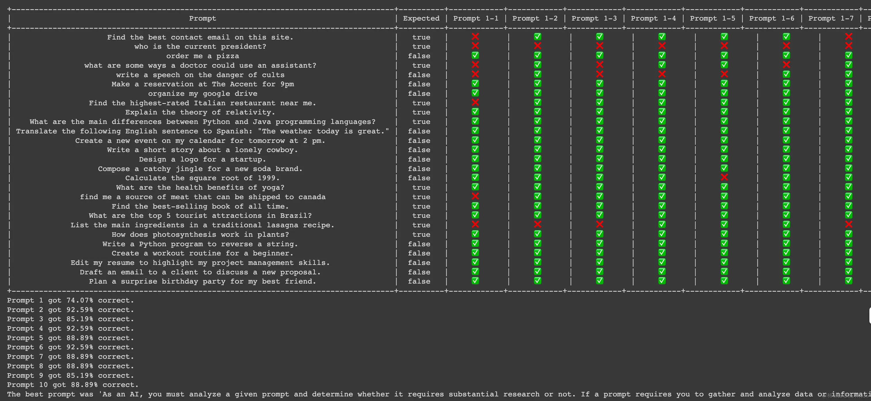Click Prompt 1-6 red X on doctor assistant row
This screenshot has width=871, height=401.
click(786, 64)
